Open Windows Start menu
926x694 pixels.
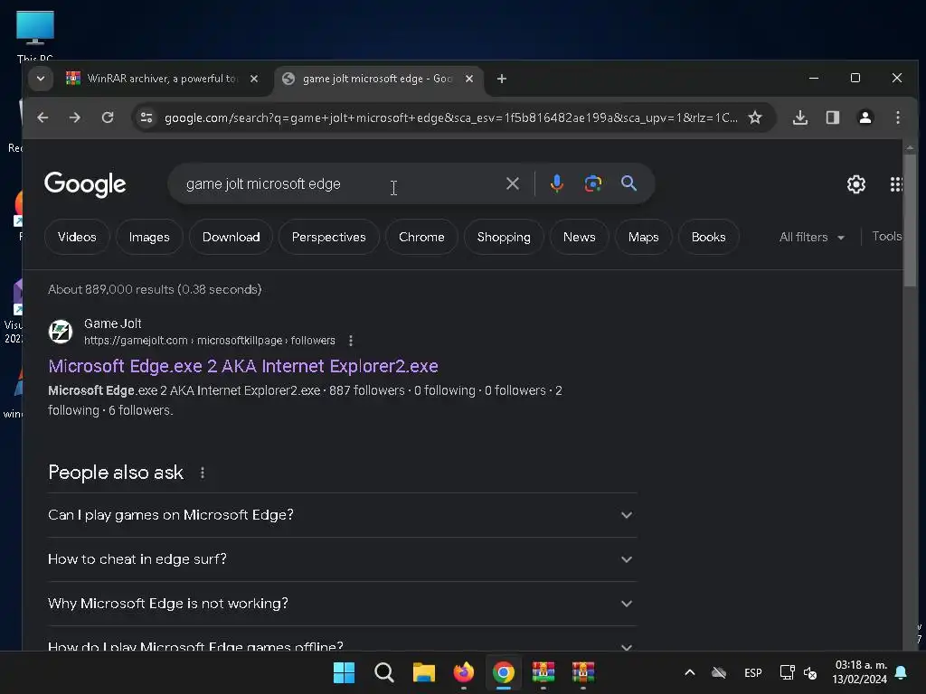344,672
